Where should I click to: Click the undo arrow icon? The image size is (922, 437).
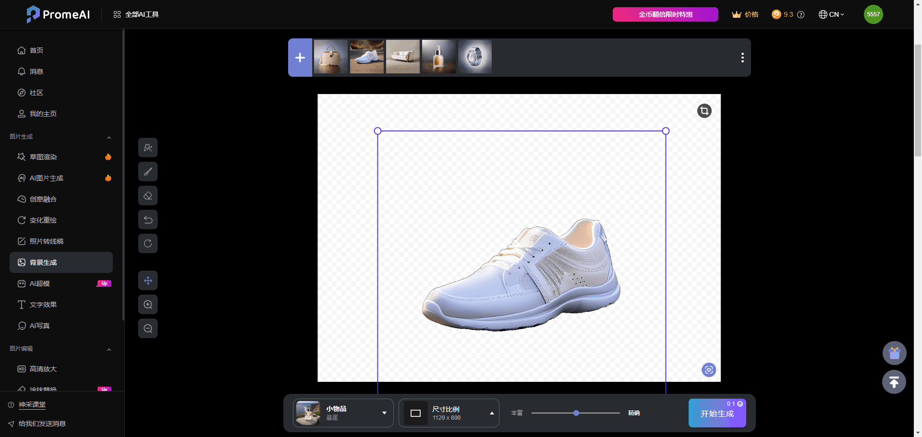pos(148,220)
